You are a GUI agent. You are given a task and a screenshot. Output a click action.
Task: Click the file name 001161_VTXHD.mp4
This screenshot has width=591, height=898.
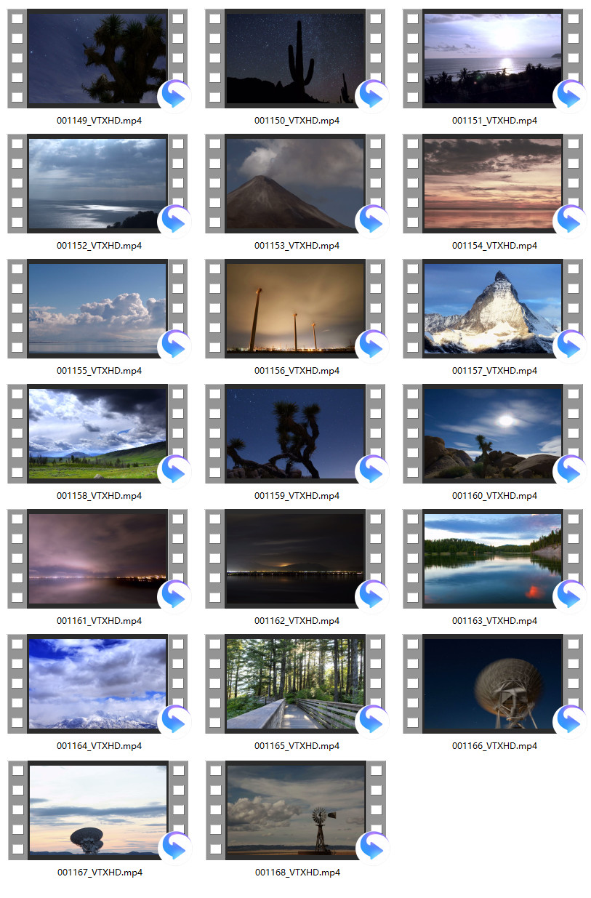[x=99, y=621]
